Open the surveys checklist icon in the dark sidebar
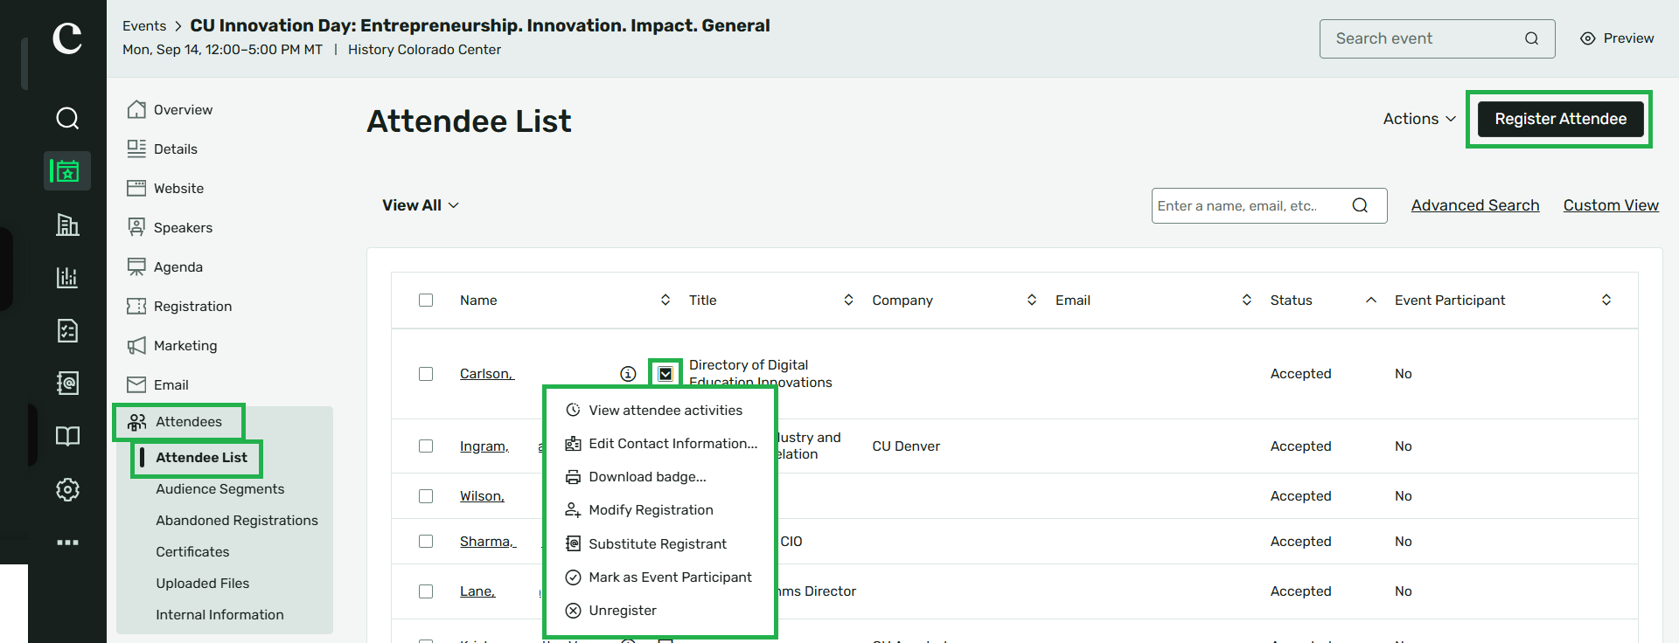1679x643 pixels. click(67, 330)
